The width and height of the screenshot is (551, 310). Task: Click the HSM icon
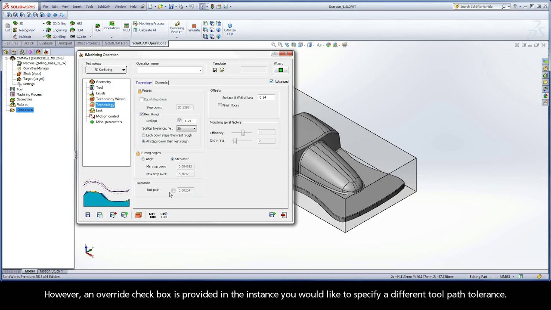tap(72, 30)
